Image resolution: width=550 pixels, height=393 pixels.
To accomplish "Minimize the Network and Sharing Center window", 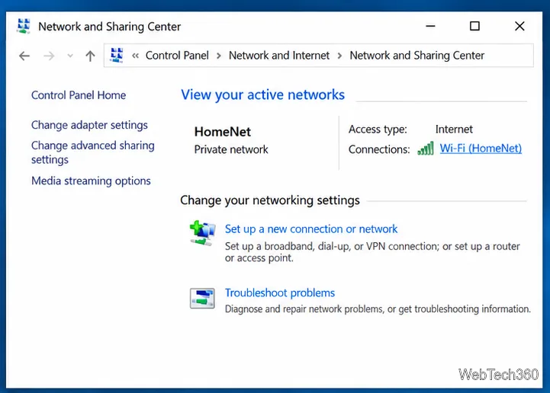I will pyautogui.click(x=430, y=26).
